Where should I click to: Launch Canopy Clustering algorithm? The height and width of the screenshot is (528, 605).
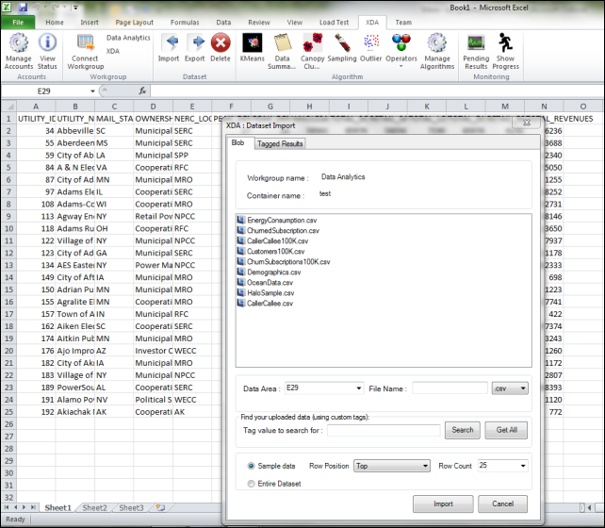pos(312,51)
